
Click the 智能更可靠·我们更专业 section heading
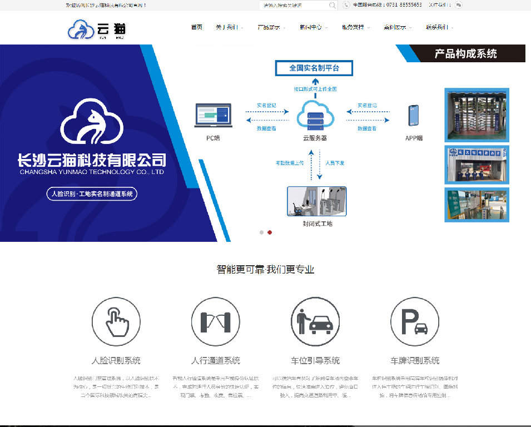click(266, 270)
